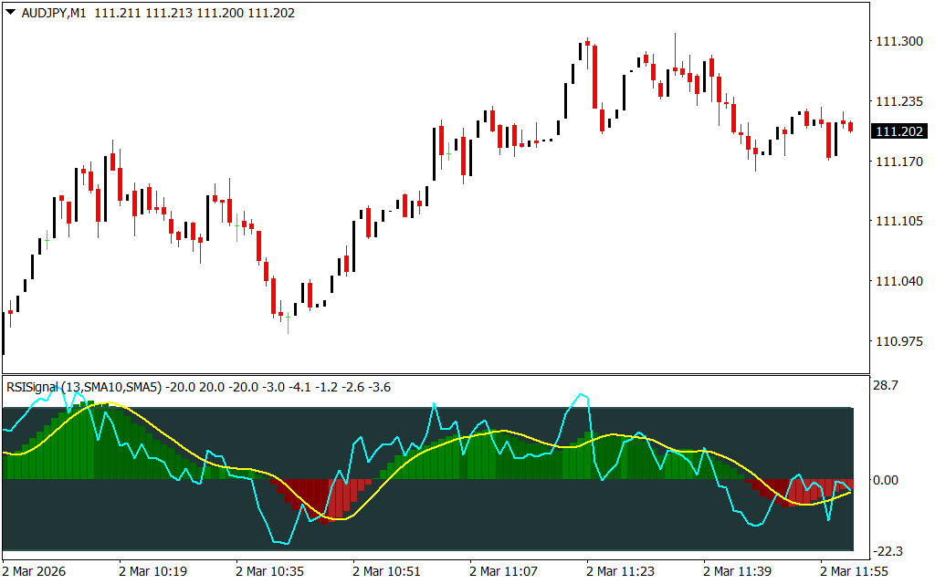Click the 111.300 price axis label
This screenshot has height=584, width=935.
click(898, 42)
